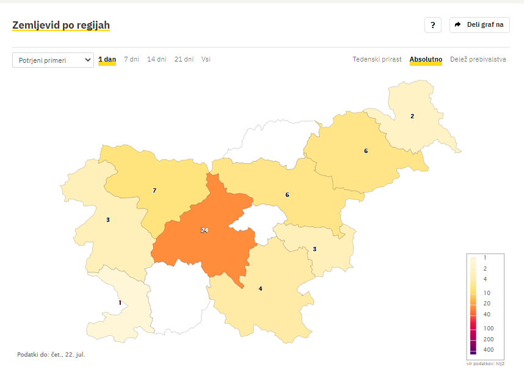
Task: Click the dropdown chevron arrow
Action: point(87,60)
